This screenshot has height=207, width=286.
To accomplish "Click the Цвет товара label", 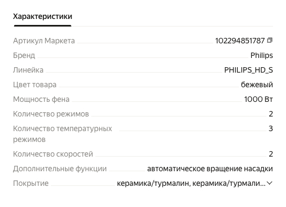I will [x=35, y=85].
